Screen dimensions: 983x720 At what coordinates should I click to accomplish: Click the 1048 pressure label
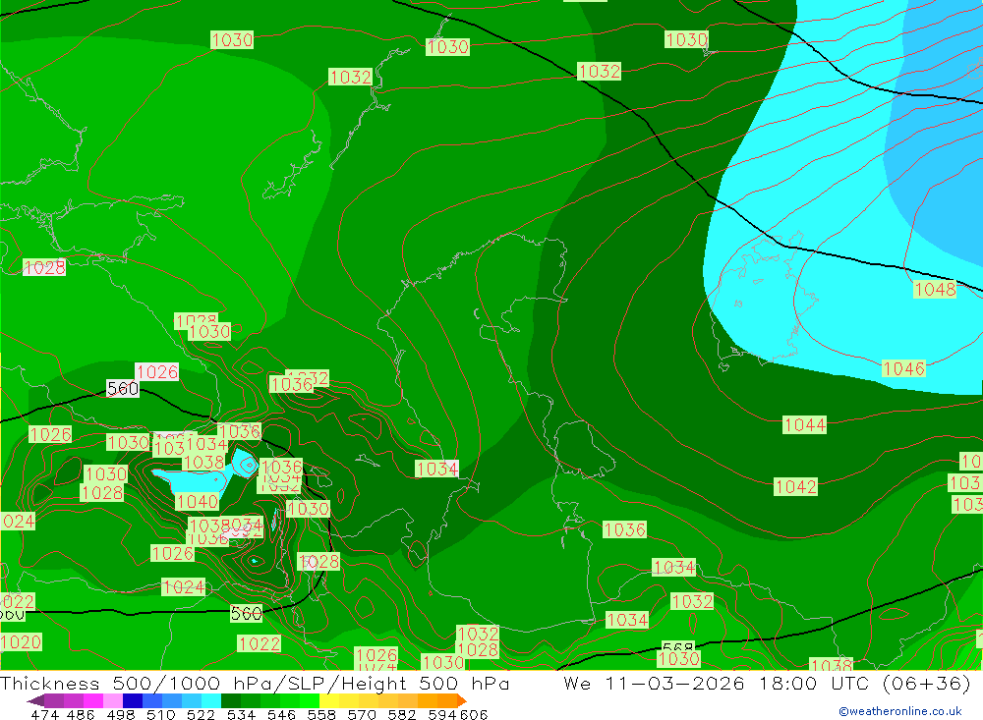936,289
